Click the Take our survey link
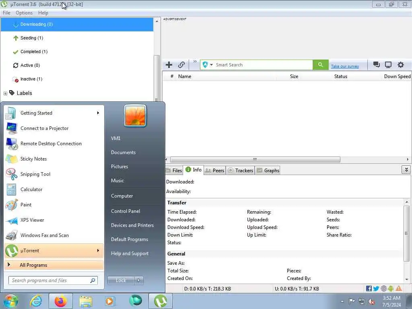 [345, 66]
